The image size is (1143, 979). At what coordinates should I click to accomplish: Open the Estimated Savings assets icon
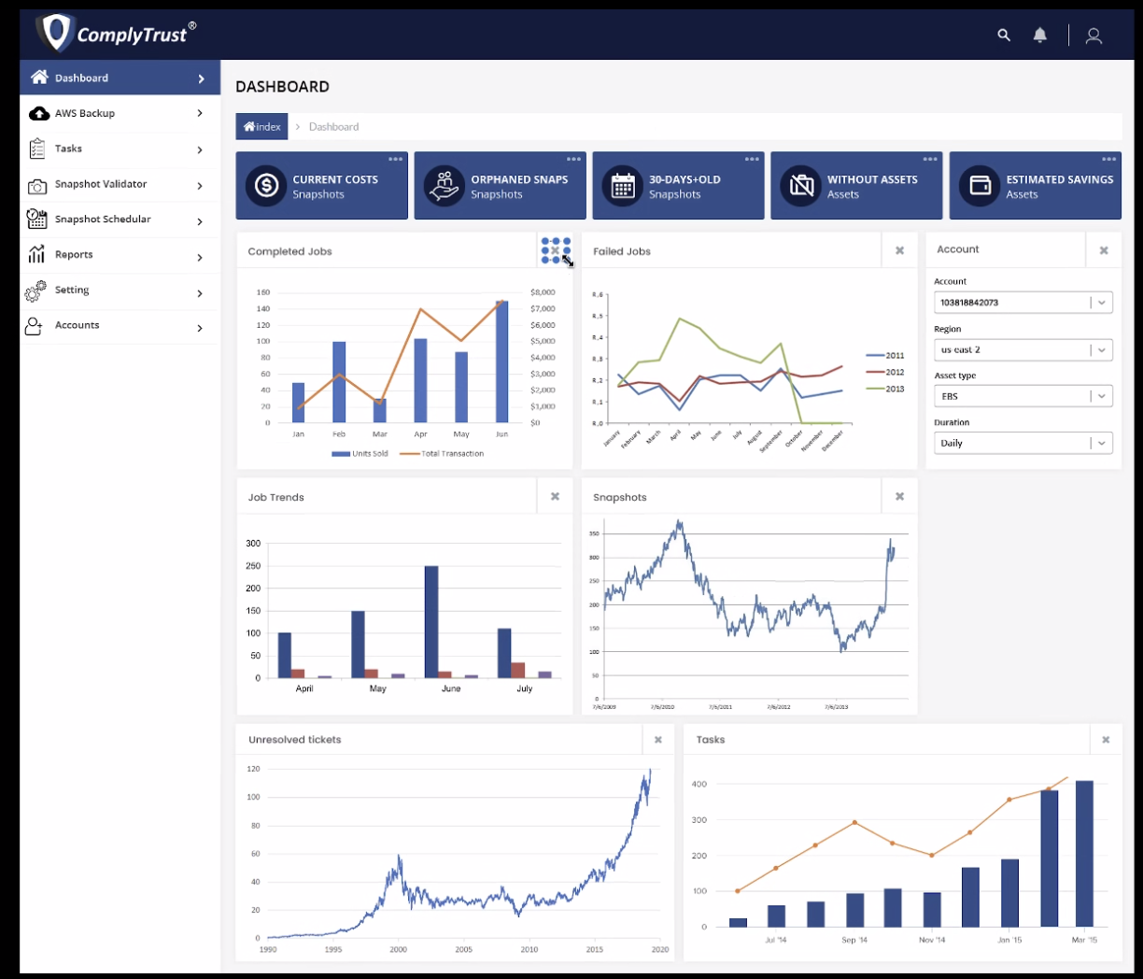980,185
